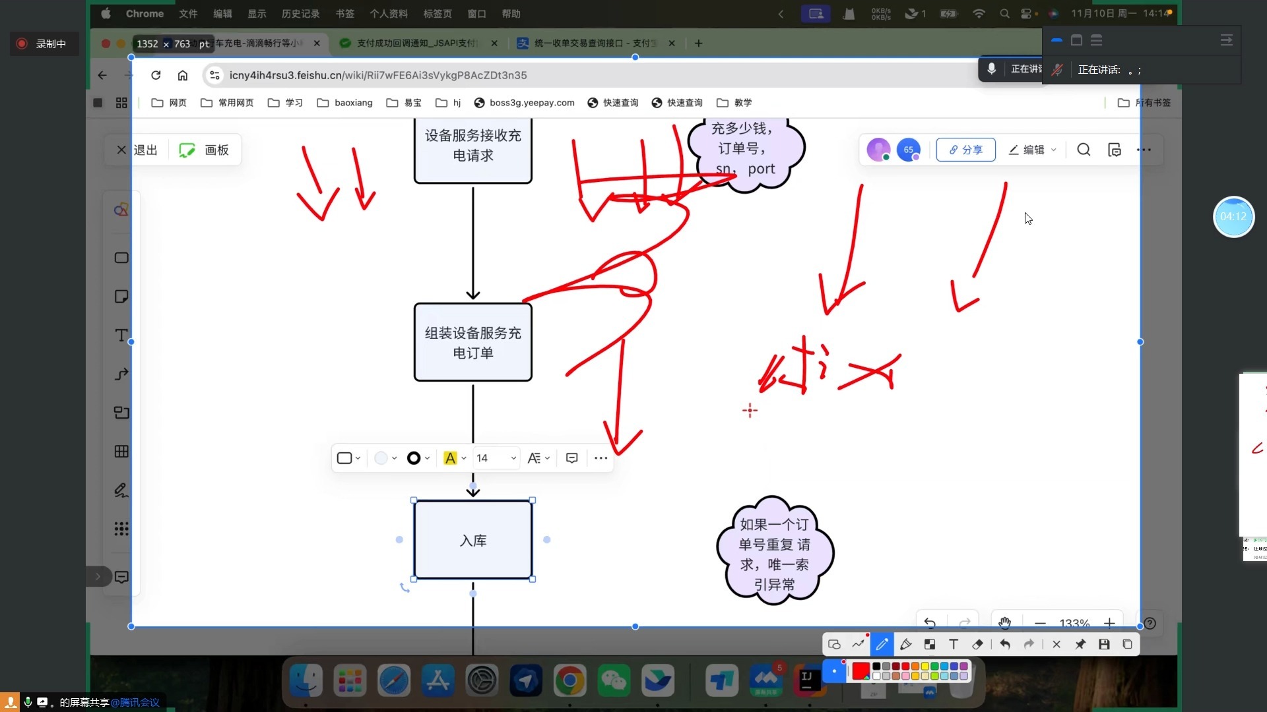Select the table tool in left sidebar
Viewport: 1267px width, 712px height.
[x=121, y=452]
